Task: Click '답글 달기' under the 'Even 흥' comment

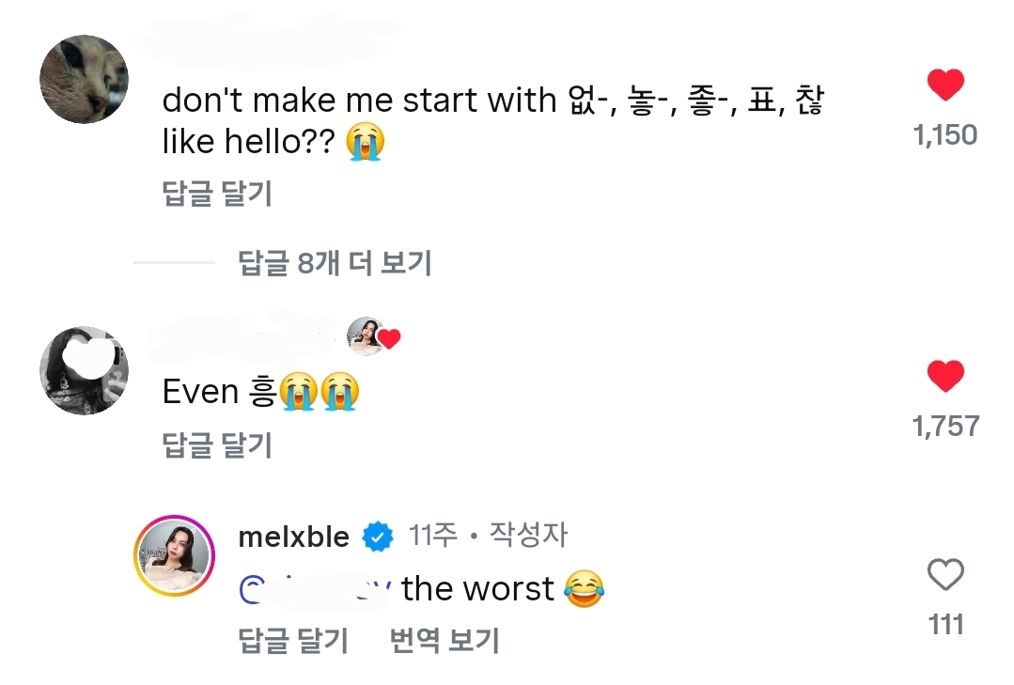Action: 217,444
